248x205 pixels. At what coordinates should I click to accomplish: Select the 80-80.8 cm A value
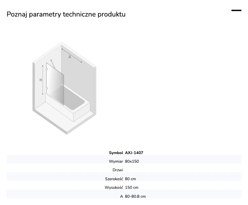[x=135, y=196]
